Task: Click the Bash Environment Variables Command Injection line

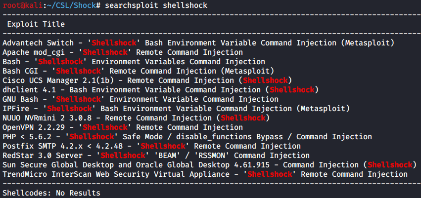Action: [134, 61]
